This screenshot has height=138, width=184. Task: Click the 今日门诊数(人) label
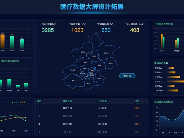click(48, 24)
